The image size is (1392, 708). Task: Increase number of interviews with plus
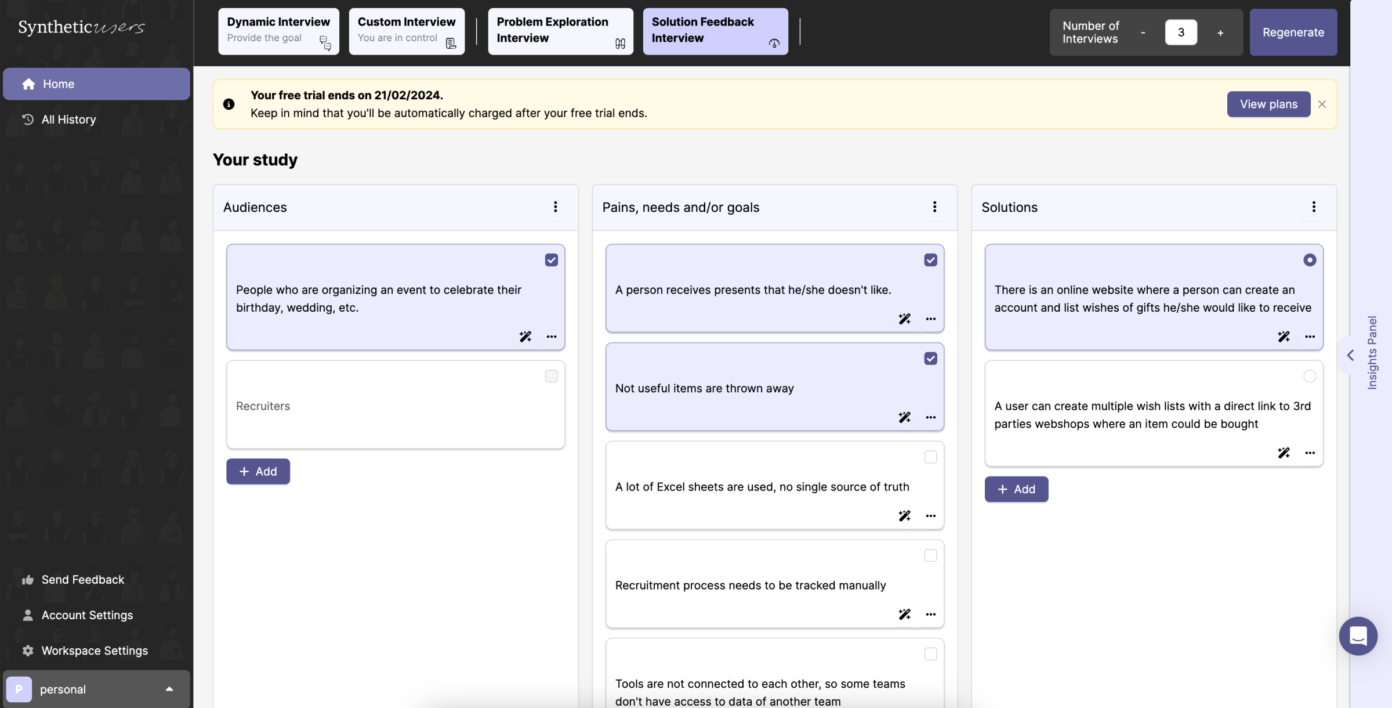point(1220,32)
